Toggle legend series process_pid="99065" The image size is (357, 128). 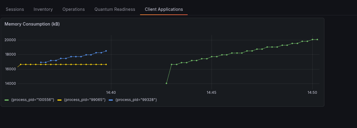pyautogui.click(x=85, y=100)
